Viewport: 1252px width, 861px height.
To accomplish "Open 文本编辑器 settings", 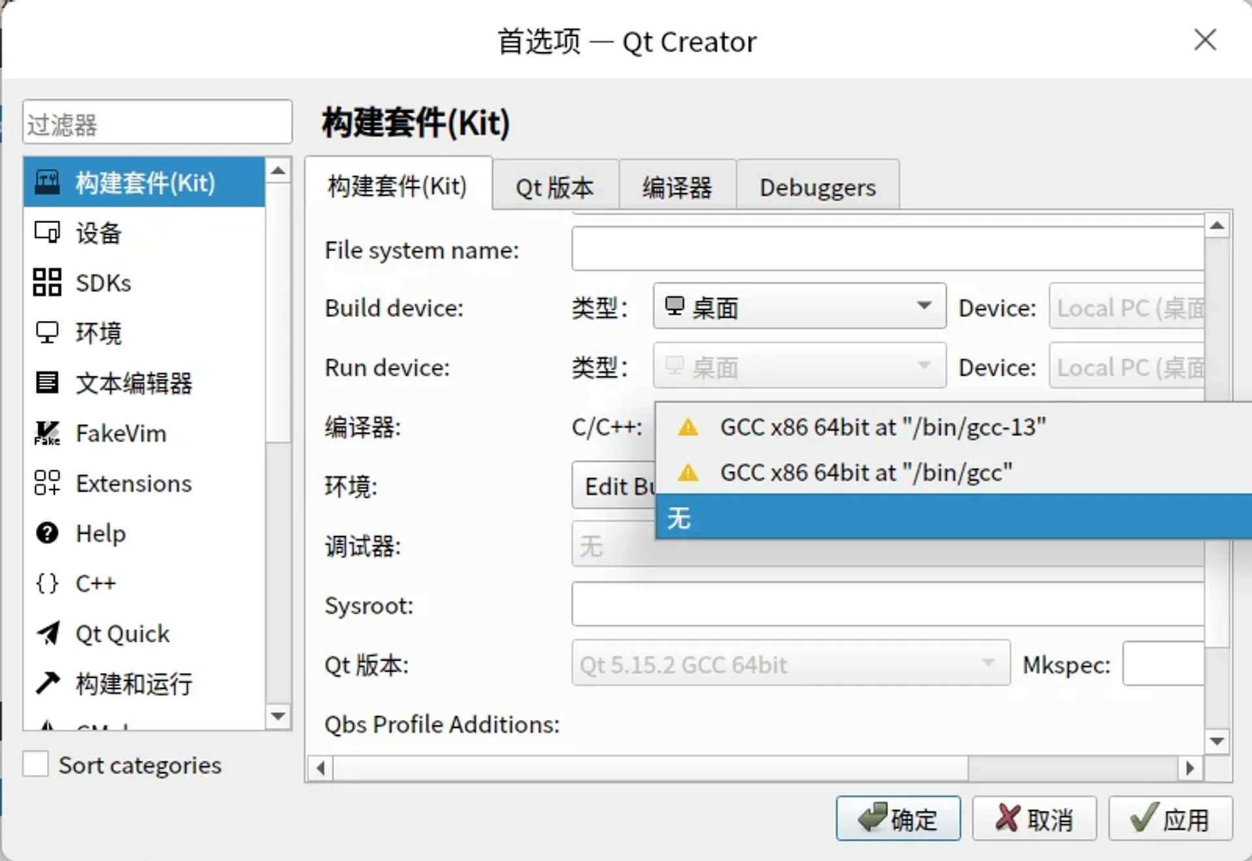I will click(x=134, y=384).
